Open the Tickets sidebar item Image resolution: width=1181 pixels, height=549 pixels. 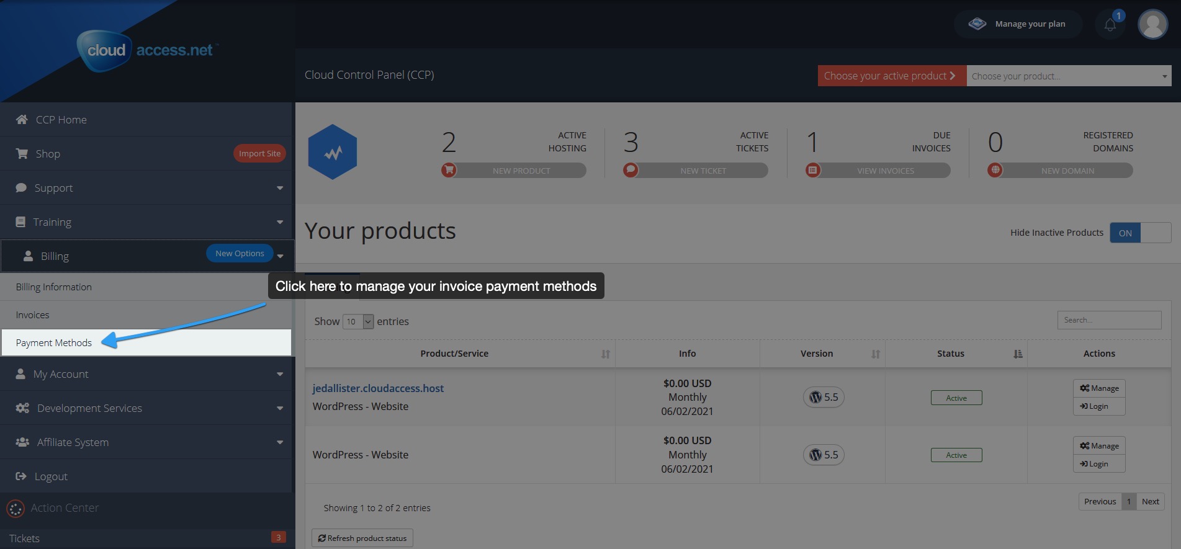point(146,538)
